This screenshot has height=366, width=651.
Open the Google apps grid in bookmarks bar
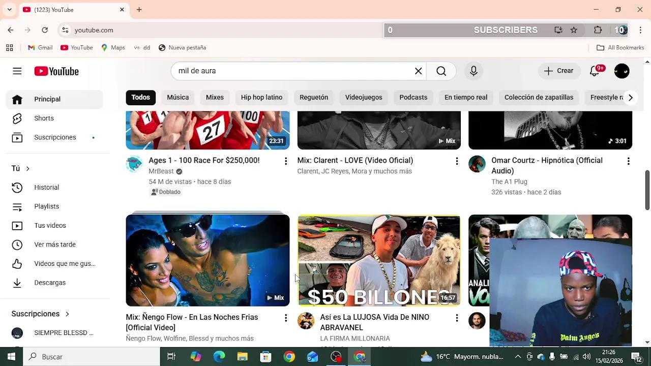9,48
